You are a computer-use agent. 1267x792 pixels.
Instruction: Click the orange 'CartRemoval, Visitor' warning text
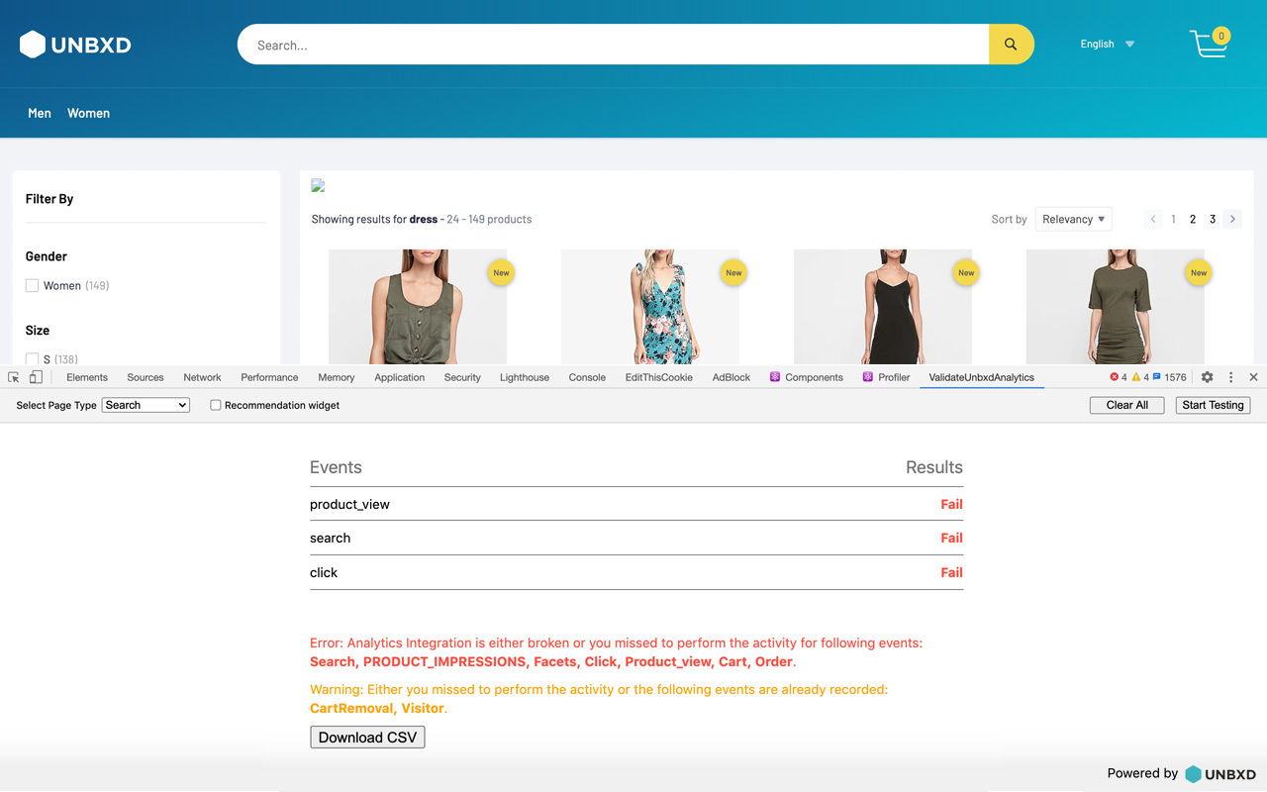[x=376, y=708]
